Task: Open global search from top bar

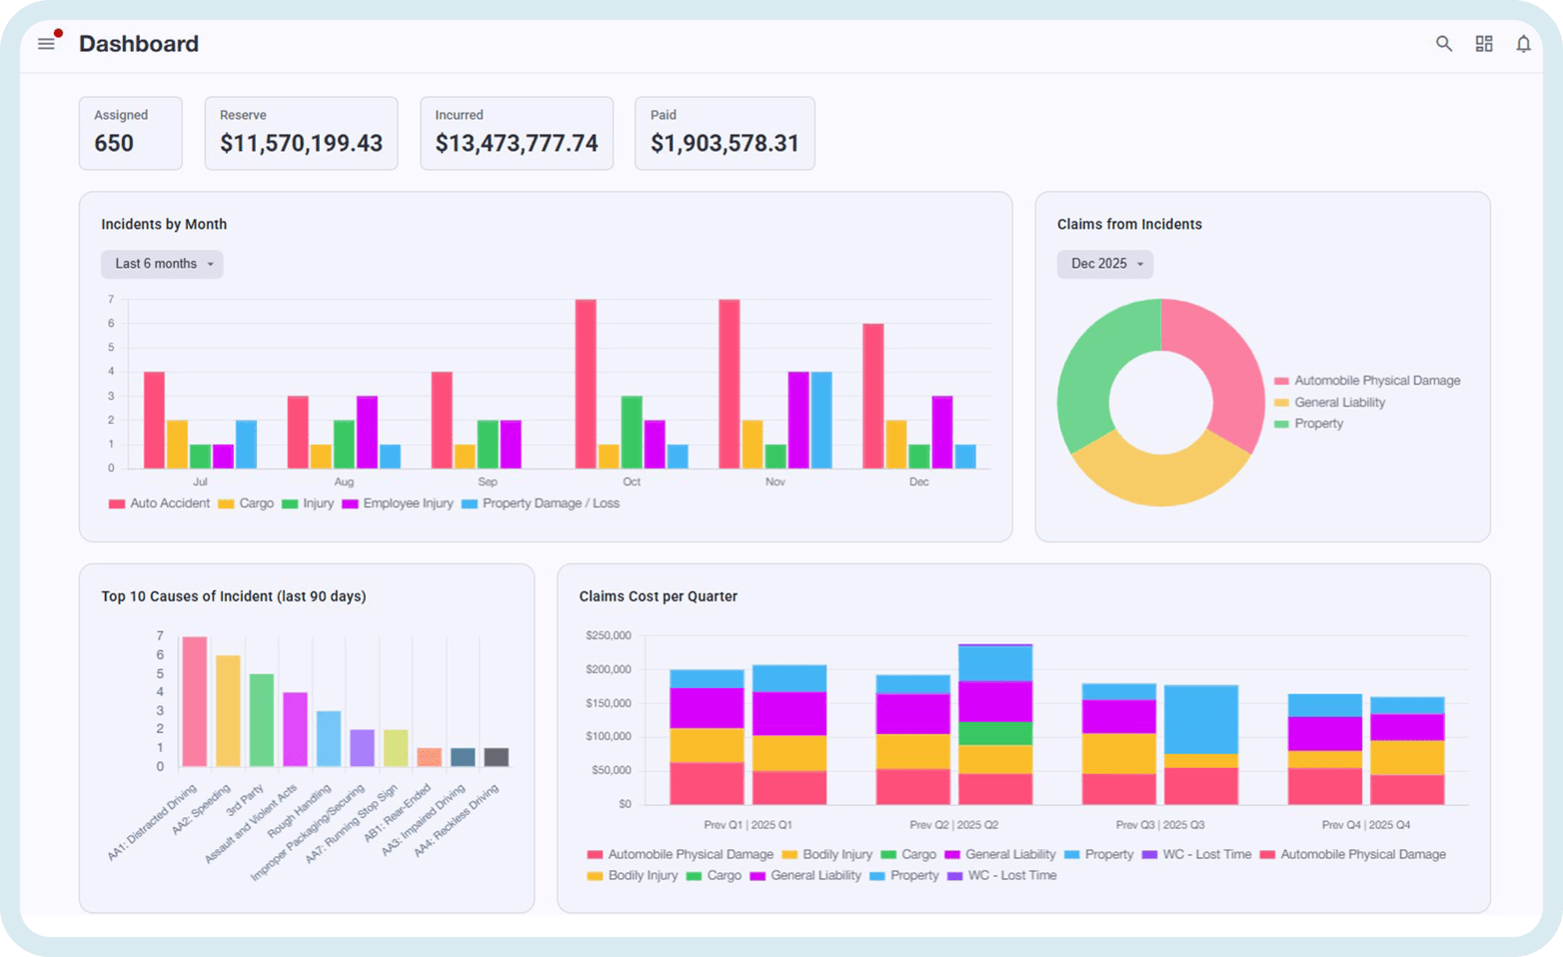Action: coord(1443,44)
